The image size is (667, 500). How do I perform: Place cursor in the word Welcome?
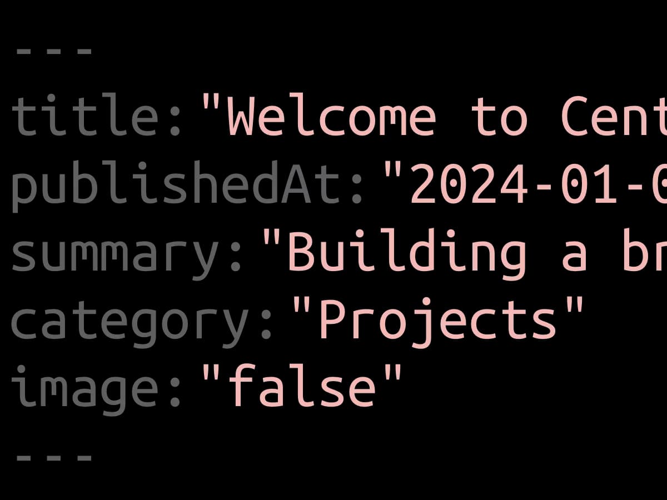(331, 118)
